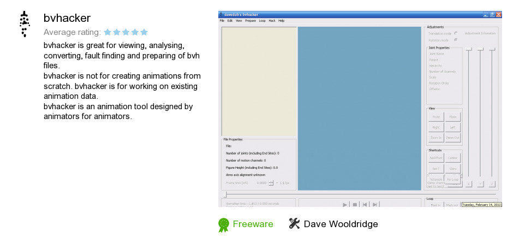Click the blue 3D viewport area

tap(359, 108)
